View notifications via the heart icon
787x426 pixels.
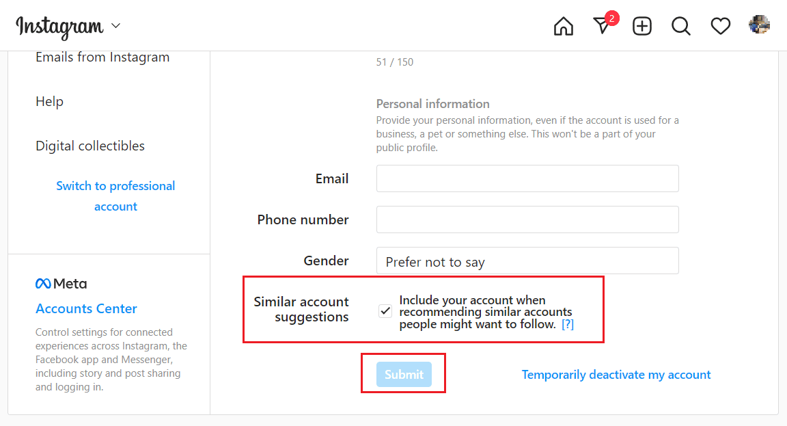pos(720,25)
